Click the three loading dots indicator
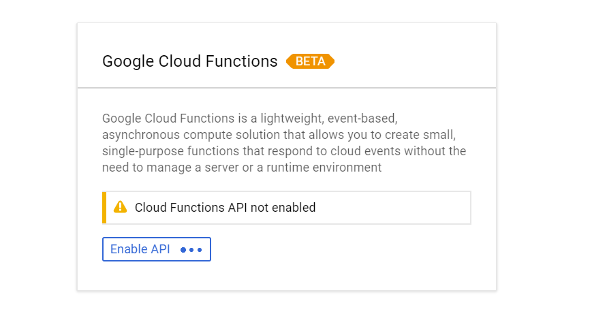Viewport: 607px width, 318px height. pos(191,250)
